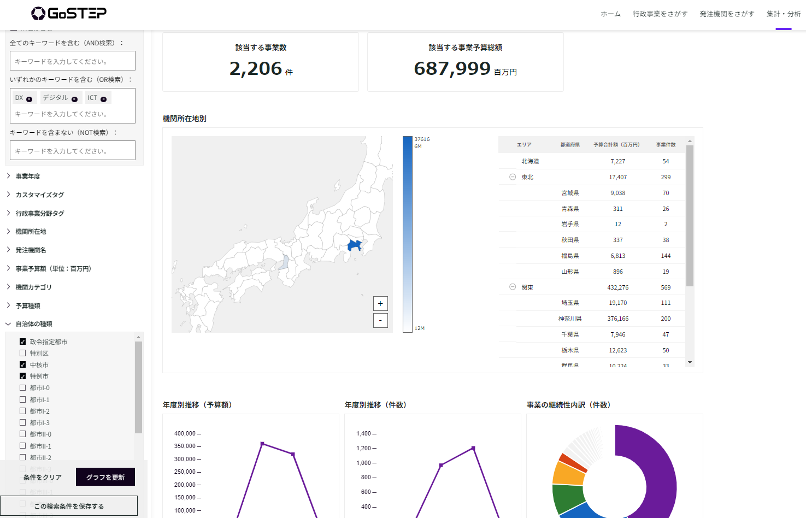
Task: Click the 神奈川県 cell in the table
Action: 570,319
